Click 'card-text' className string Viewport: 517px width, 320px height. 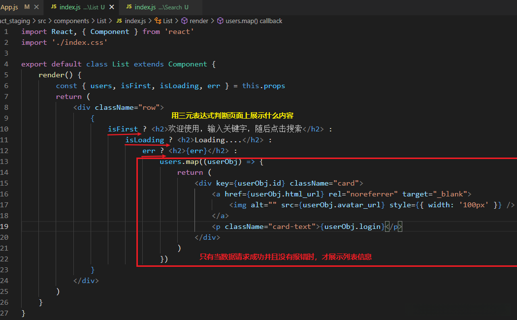291,226
